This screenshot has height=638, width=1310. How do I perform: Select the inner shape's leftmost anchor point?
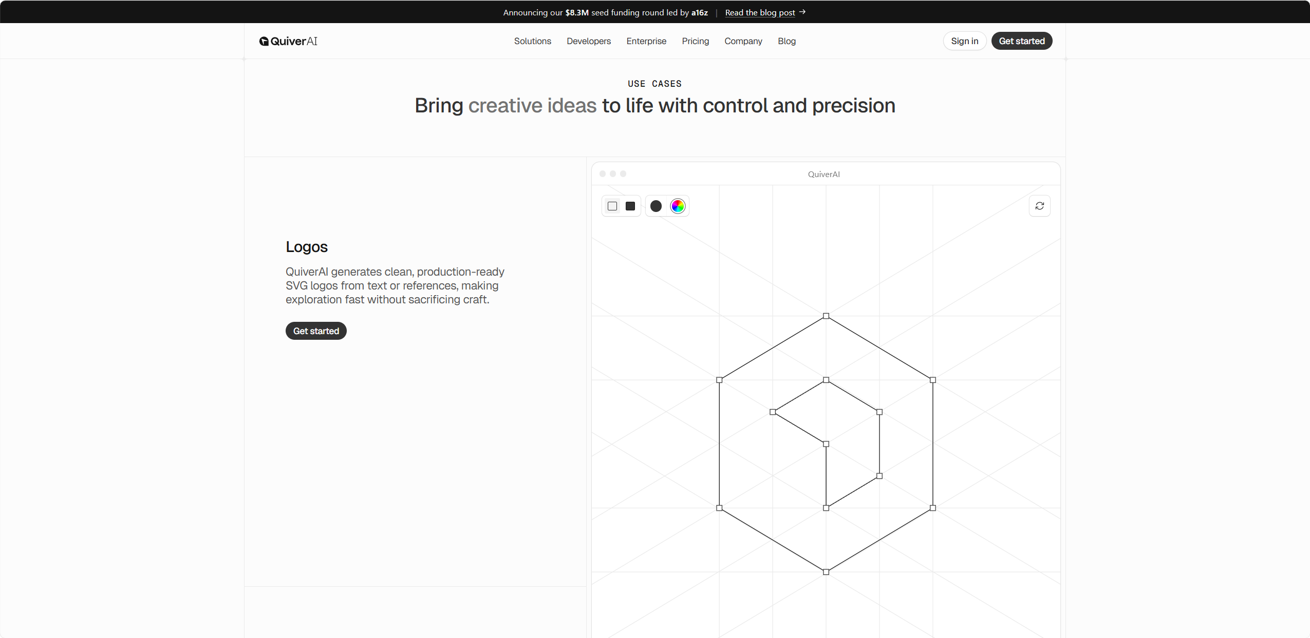coord(773,412)
